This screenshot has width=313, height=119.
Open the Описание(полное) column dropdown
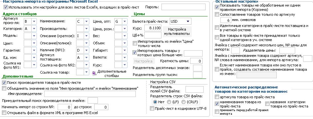[86, 43]
